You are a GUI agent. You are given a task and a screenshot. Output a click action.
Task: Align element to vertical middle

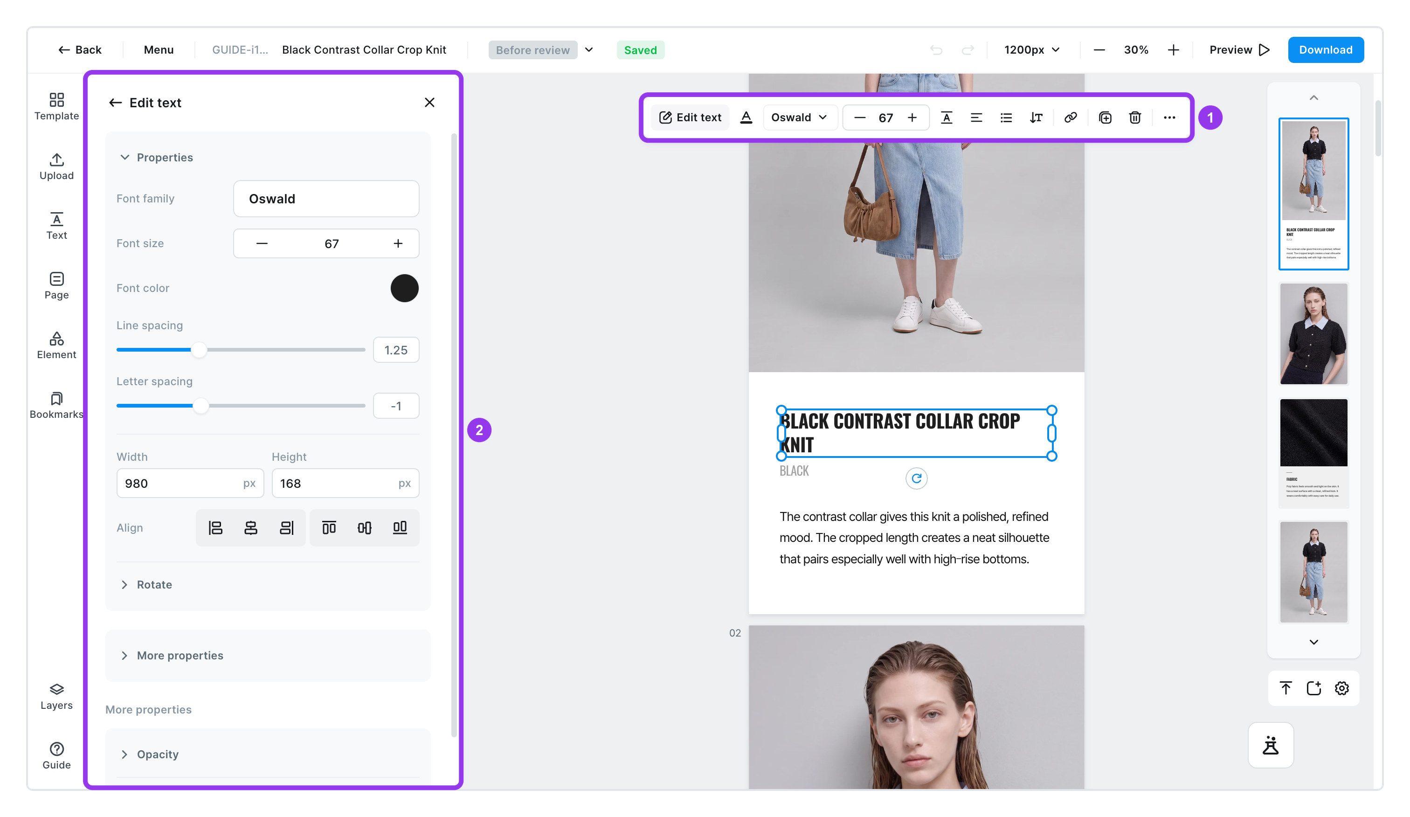364,528
